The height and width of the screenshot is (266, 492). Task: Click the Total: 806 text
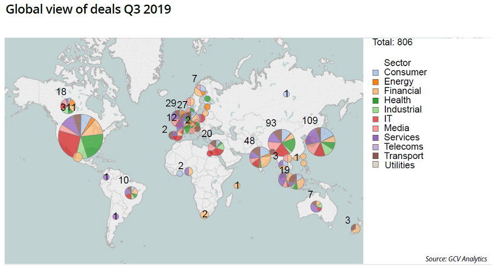tap(392, 42)
